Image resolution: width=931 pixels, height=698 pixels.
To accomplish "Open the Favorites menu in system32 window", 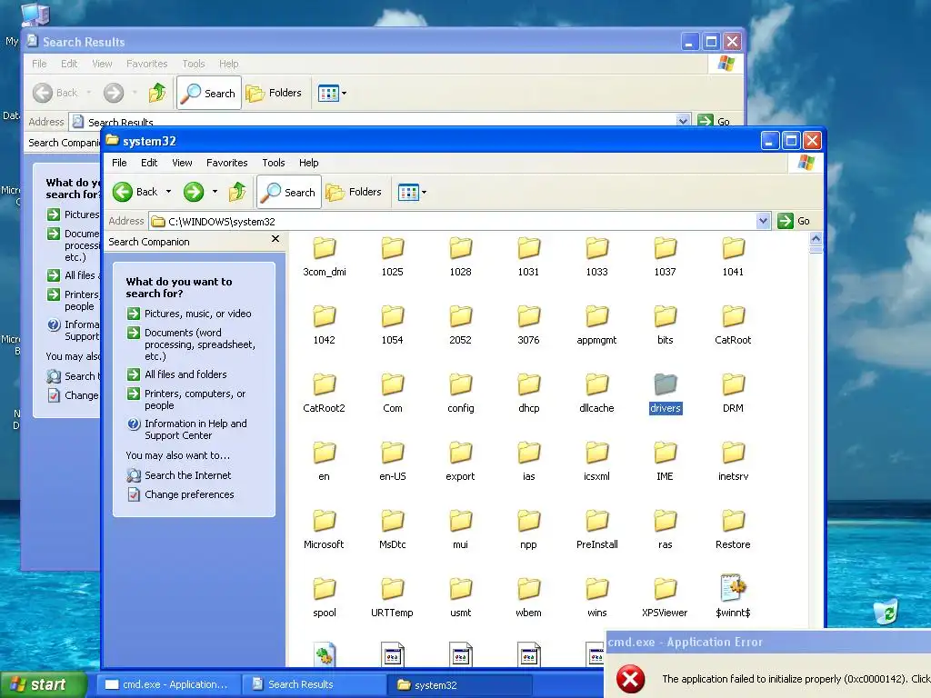I will click(x=226, y=163).
